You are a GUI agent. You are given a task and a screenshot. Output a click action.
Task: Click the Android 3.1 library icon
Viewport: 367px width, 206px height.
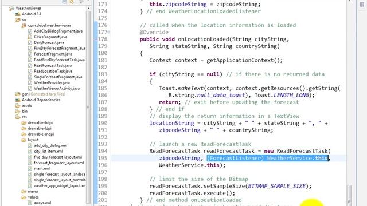point(18,14)
